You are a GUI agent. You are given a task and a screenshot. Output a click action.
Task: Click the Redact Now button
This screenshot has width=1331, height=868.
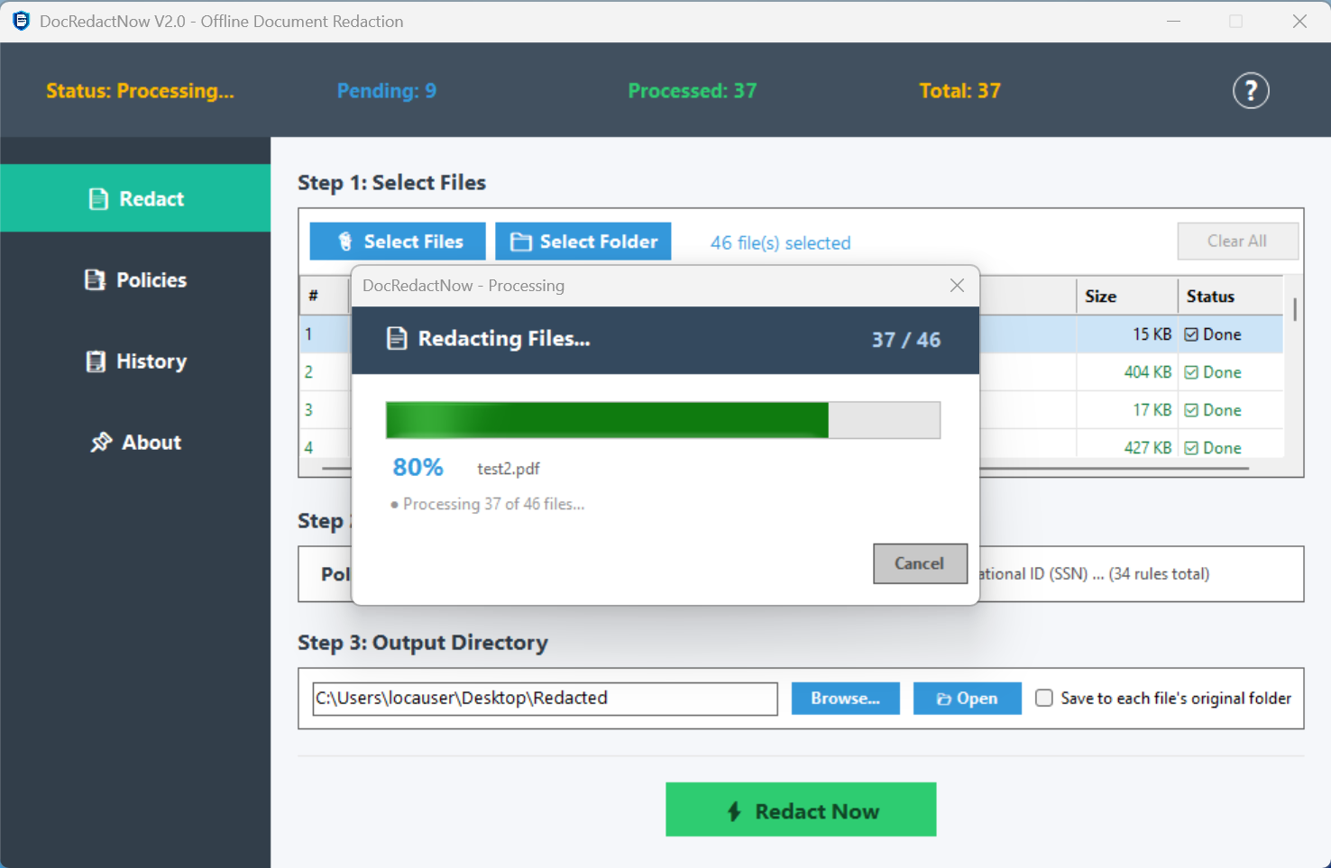[801, 809]
